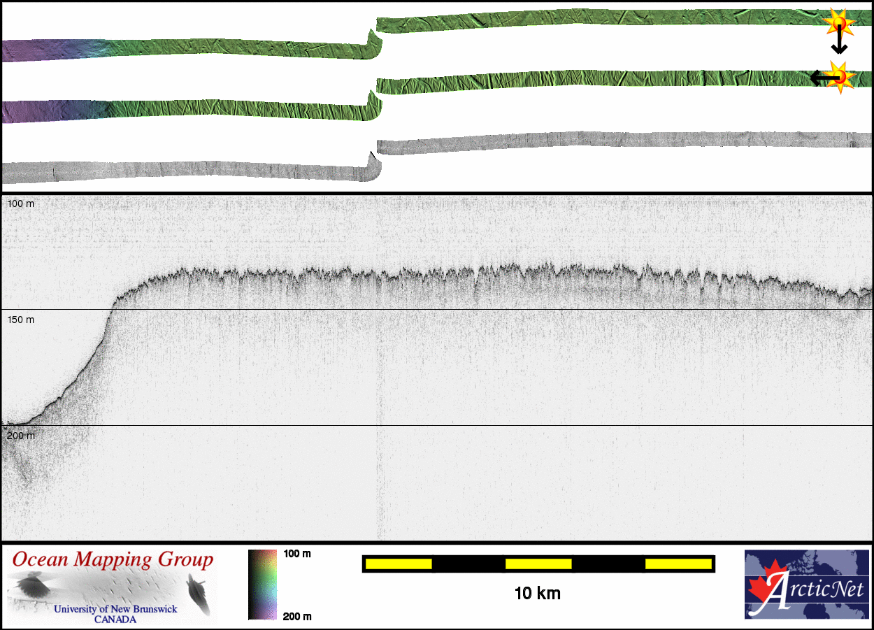Click the depth color legend gradient bar
874x630 pixels.
pos(262,585)
